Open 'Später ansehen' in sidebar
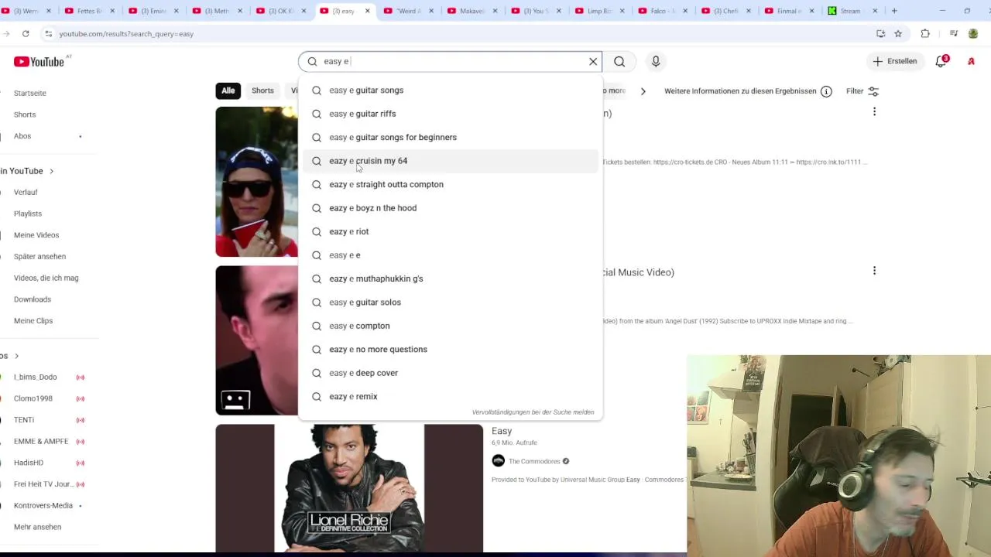This screenshot has height=557, width=991. click(x=39, y=257)
